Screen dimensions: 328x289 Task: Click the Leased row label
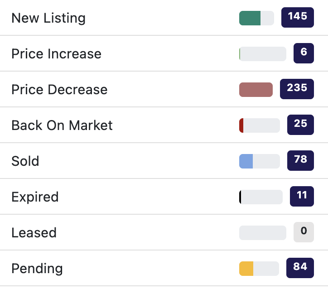34,233
